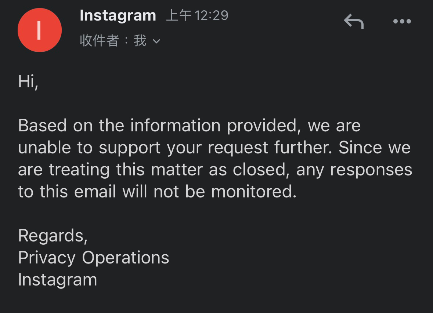Click the word "information" in the message
This screenshot has height=313, width=433.
(x=175, y=125)
